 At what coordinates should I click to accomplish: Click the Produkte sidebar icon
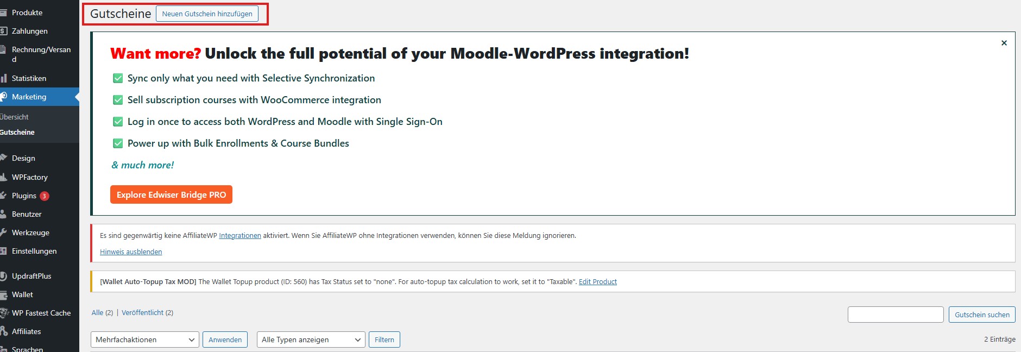[x=3, y=12]
